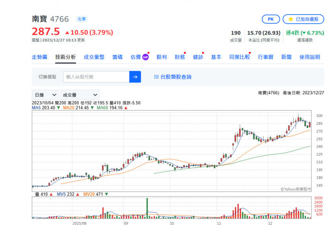The width and height of the screenshot is (332, 233).
Task: Open the 走勢圖 tab
Action: click(39, 57)
